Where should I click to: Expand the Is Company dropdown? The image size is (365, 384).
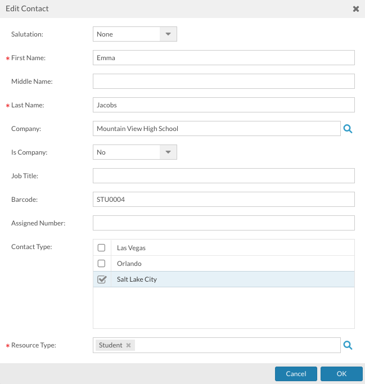point(135,152)
